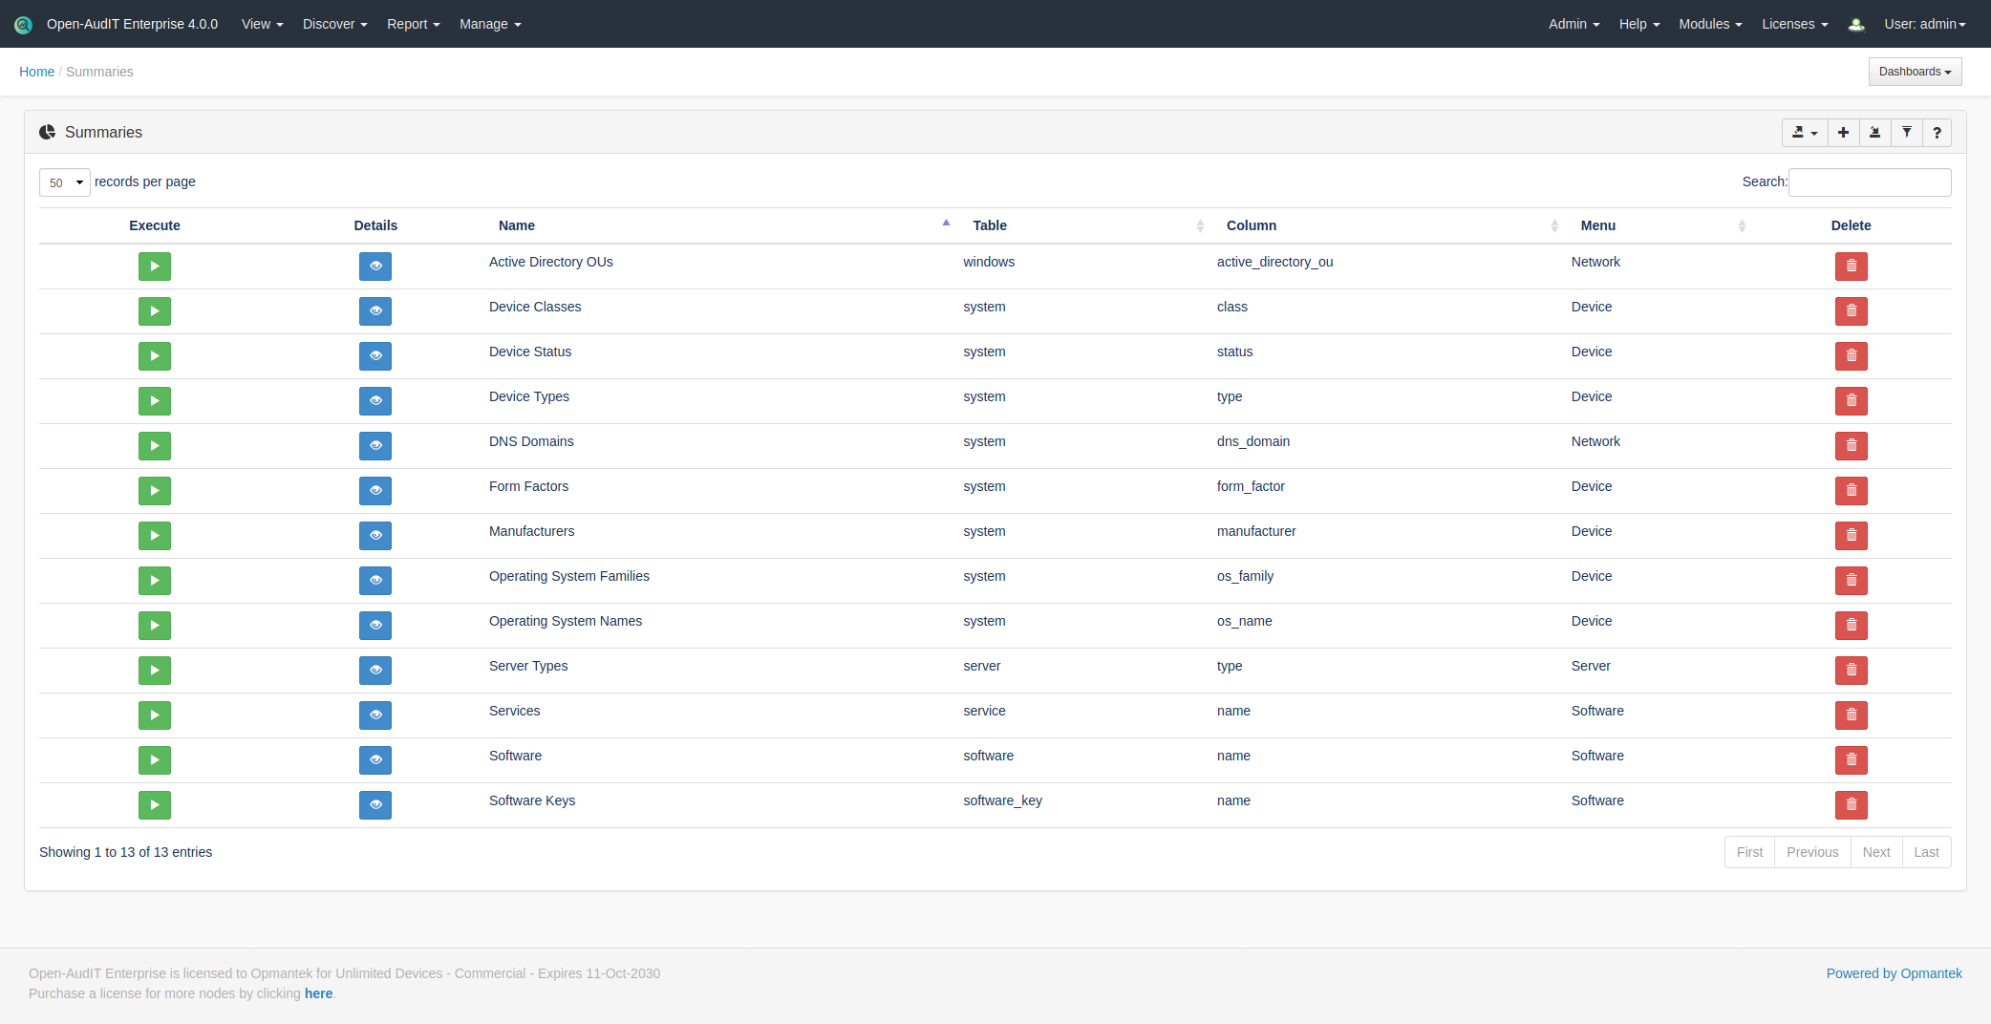View details of DNS Domains via eye icon
The height and width of the screenshot is (1024, 1991).
pos(375,446)
